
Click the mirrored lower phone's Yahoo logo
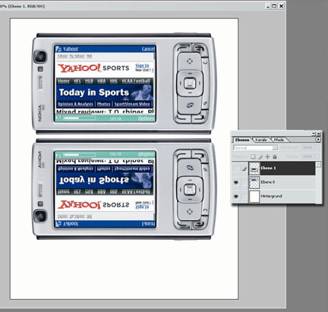[79, 205]
